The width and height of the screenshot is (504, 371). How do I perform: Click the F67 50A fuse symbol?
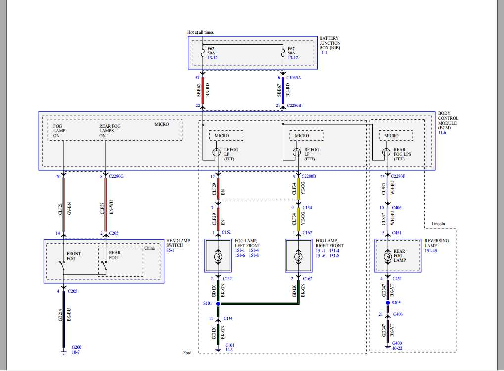283,53
